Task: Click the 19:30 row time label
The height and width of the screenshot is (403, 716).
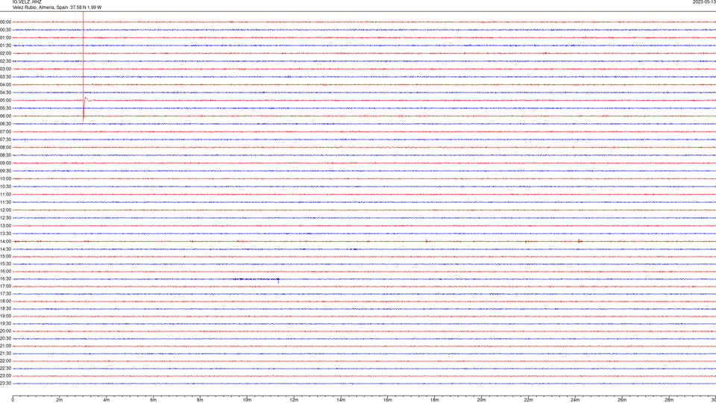Action: tap(5, 323)
